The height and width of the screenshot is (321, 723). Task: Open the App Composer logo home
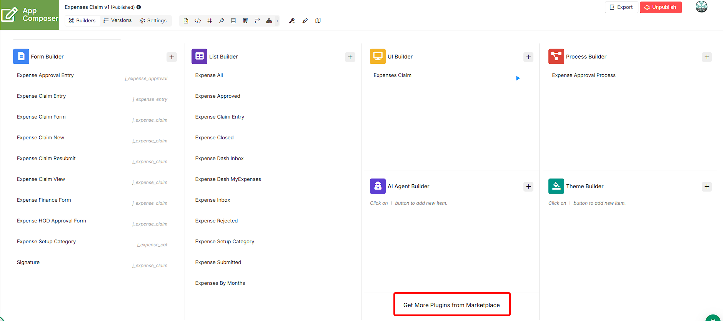click(x=30, y=15)
